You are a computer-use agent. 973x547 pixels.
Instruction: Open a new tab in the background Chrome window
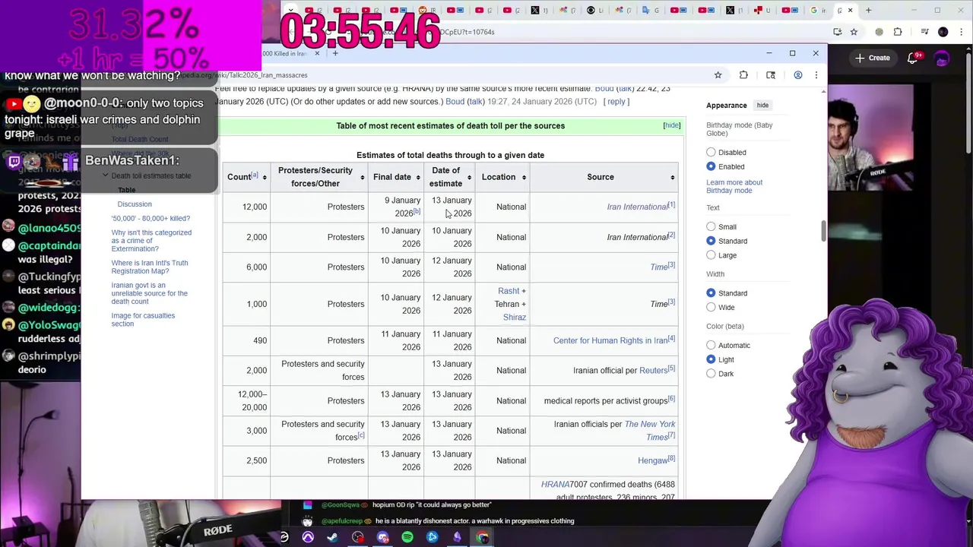[x=868, y=10]
